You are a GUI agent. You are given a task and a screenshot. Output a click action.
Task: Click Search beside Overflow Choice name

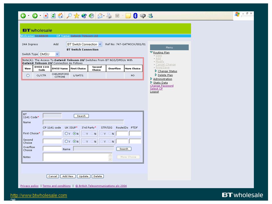click(x=124, y=149)
